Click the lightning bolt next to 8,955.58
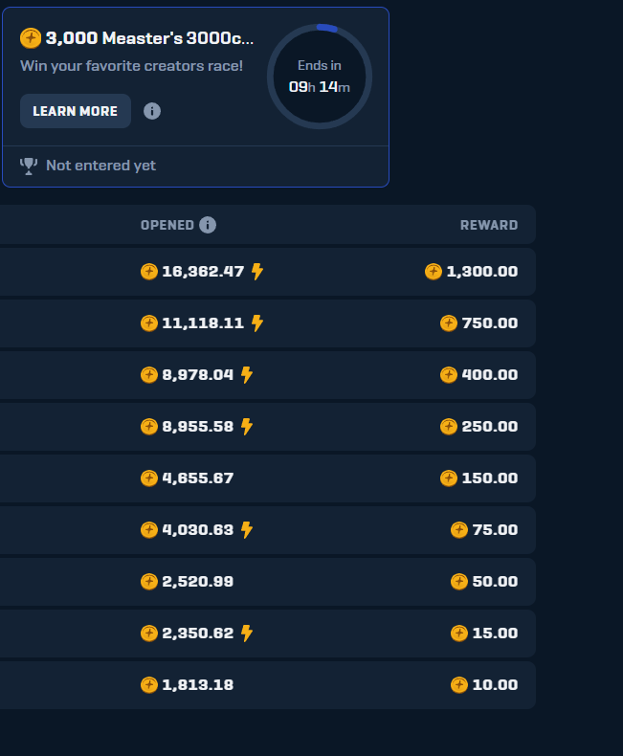Viewport: 623px width, 756px height. click(247, 426)
